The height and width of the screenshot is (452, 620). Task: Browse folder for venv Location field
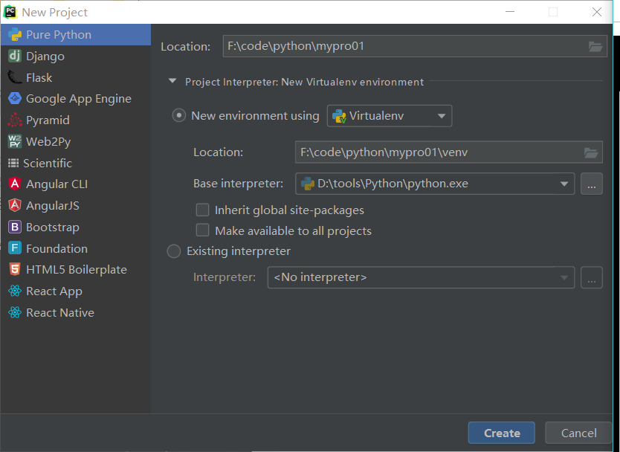click(x=591, y=152)
